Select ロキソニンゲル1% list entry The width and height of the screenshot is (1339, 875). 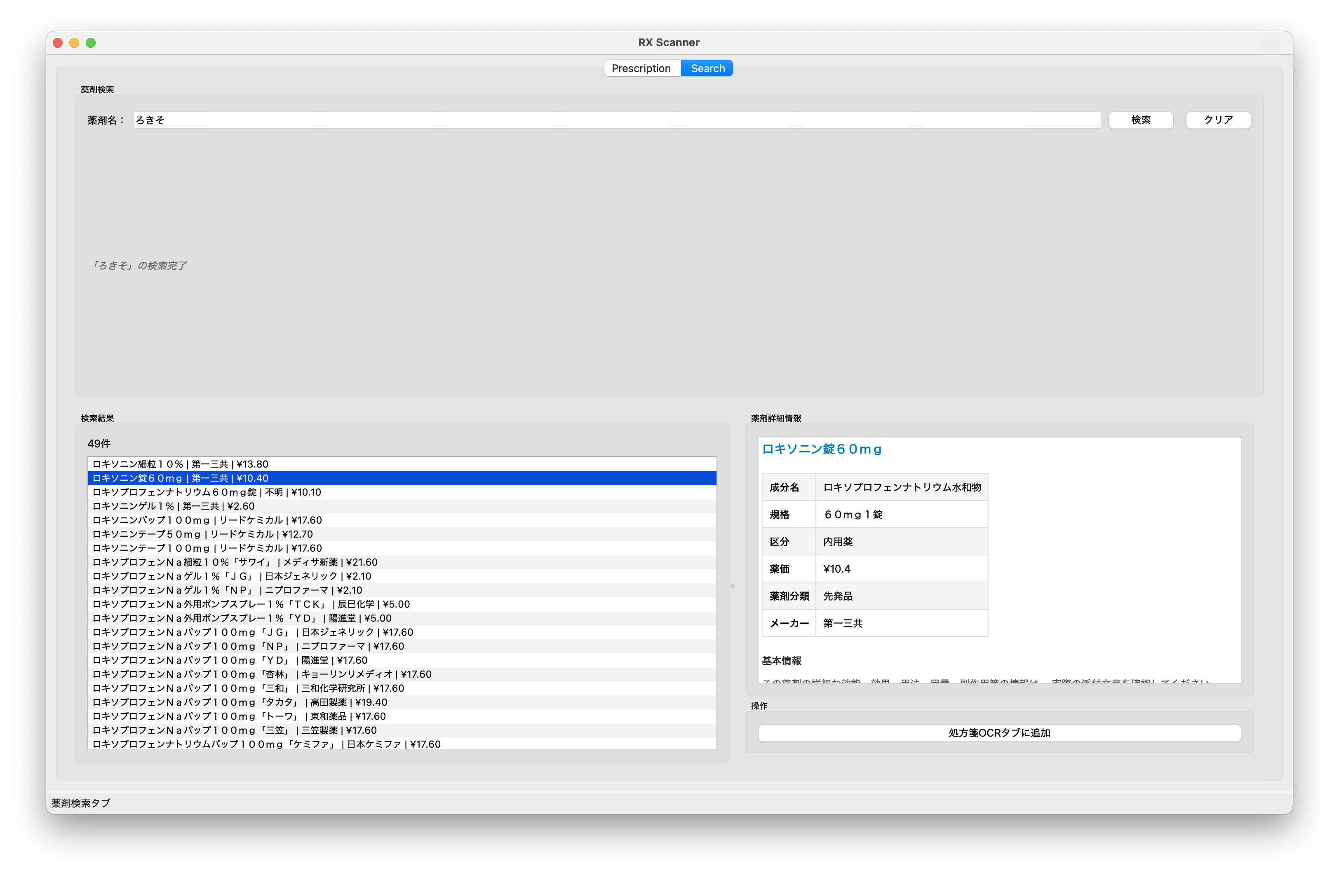click(173, 506)
